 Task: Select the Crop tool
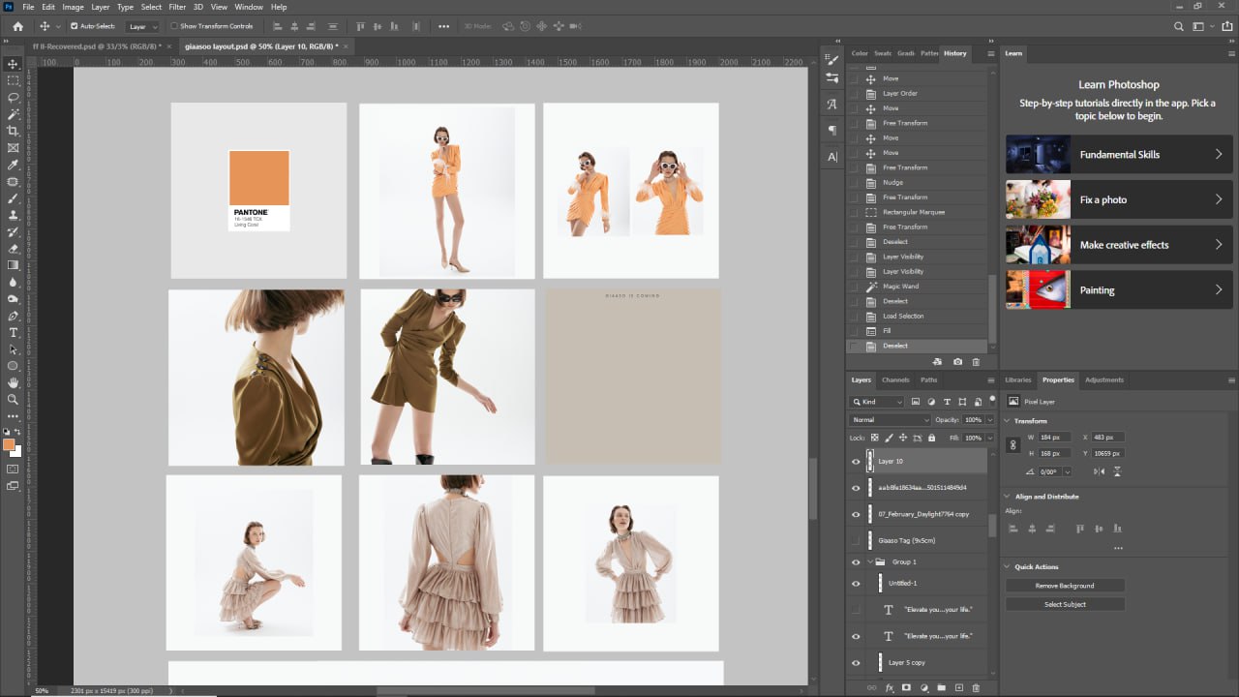pos(13,131)
